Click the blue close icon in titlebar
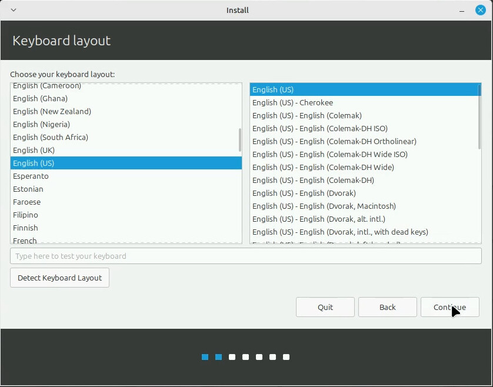This screenshot has height=387, width=493. click(481, 10)
